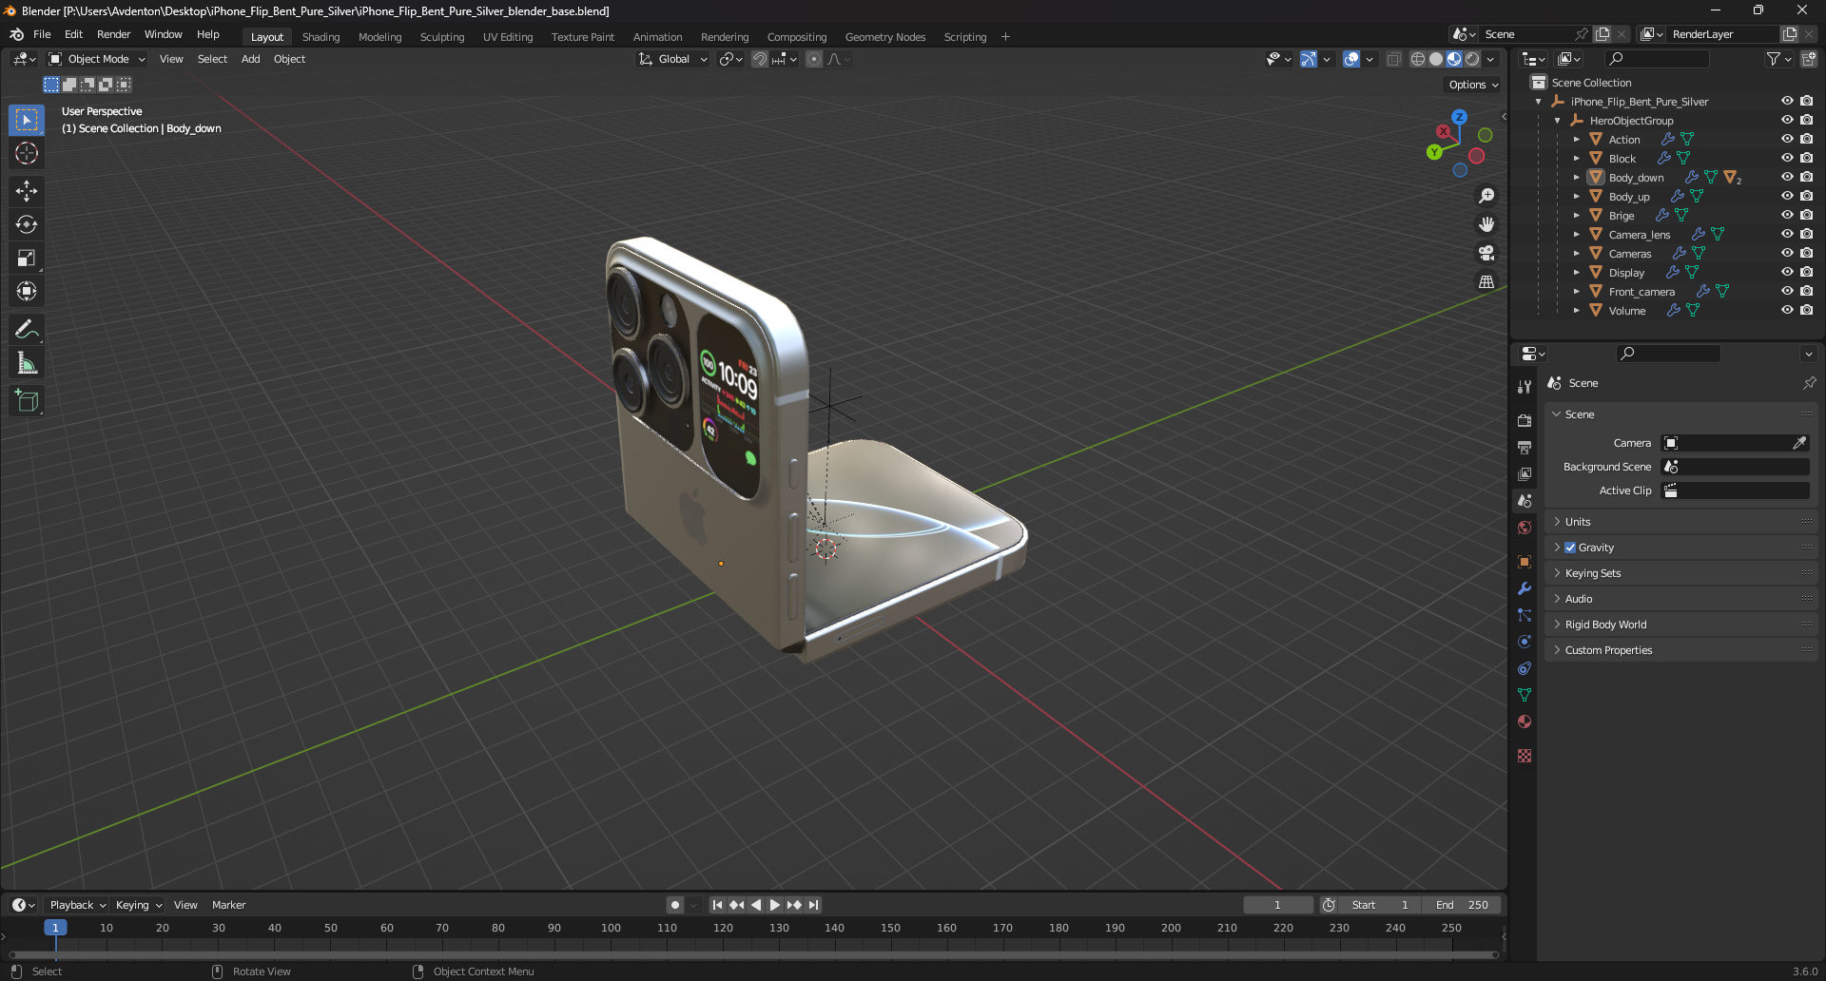
Task: Open Texture properties tab
Action: [x=1525, y=756]
